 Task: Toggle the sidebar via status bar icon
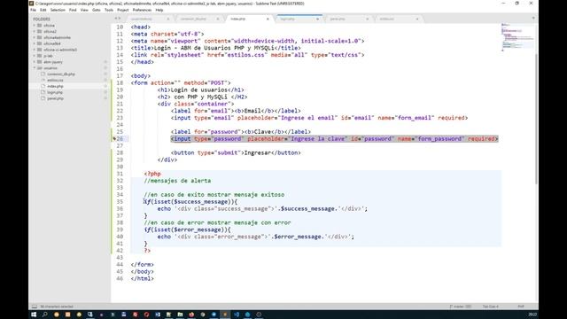coord(34,307)
